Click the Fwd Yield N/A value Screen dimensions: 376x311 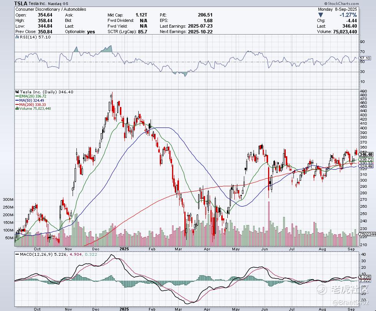[143, 26]
